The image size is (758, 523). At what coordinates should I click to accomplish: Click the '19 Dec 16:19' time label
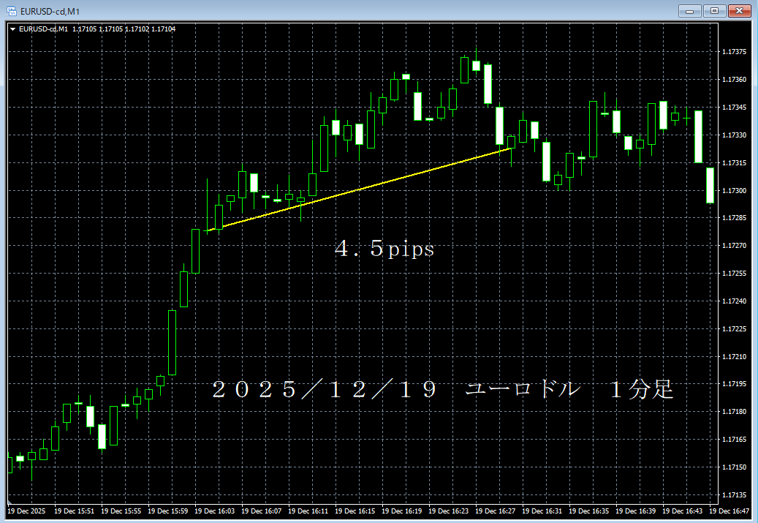click(x=402, y=511)
